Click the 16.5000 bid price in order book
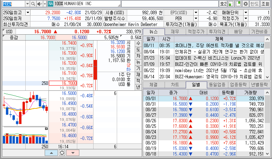The image size is (272, 159). (x=69, y=93)
